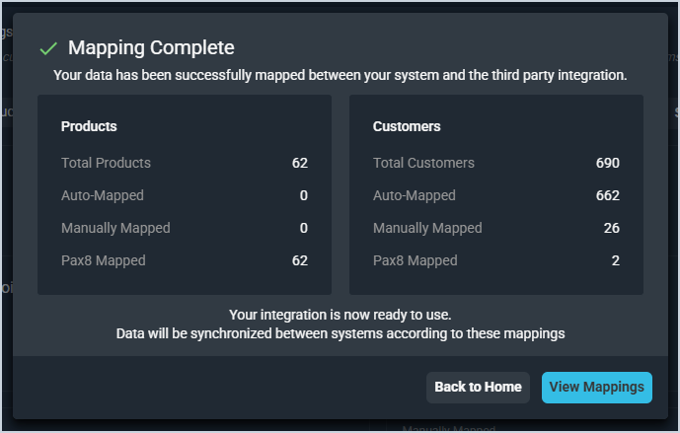Click the Pax8 Mapped customers value 2

(615, 260)
